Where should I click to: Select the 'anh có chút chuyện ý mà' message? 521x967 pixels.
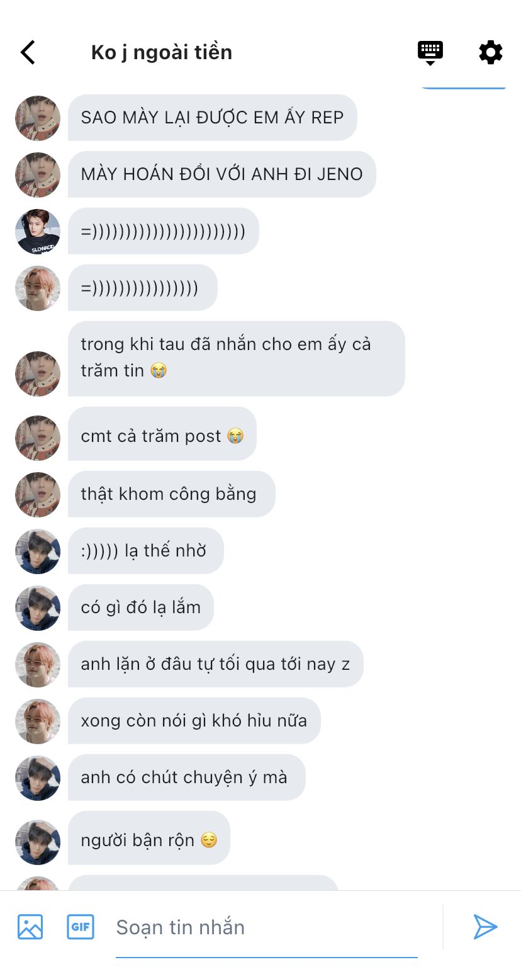(187, 778)
